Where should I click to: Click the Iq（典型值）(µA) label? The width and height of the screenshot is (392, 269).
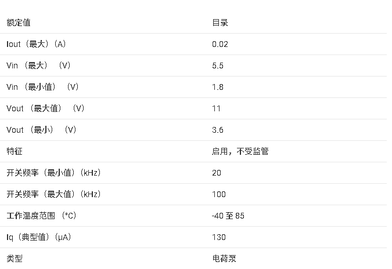point(39,237)
